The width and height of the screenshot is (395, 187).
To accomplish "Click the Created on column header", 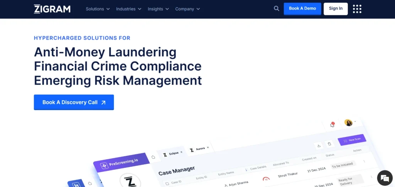I will 309,159.
